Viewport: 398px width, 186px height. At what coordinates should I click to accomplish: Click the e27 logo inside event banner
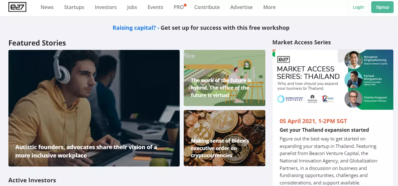pyautogui.click(x=283, y=60)
